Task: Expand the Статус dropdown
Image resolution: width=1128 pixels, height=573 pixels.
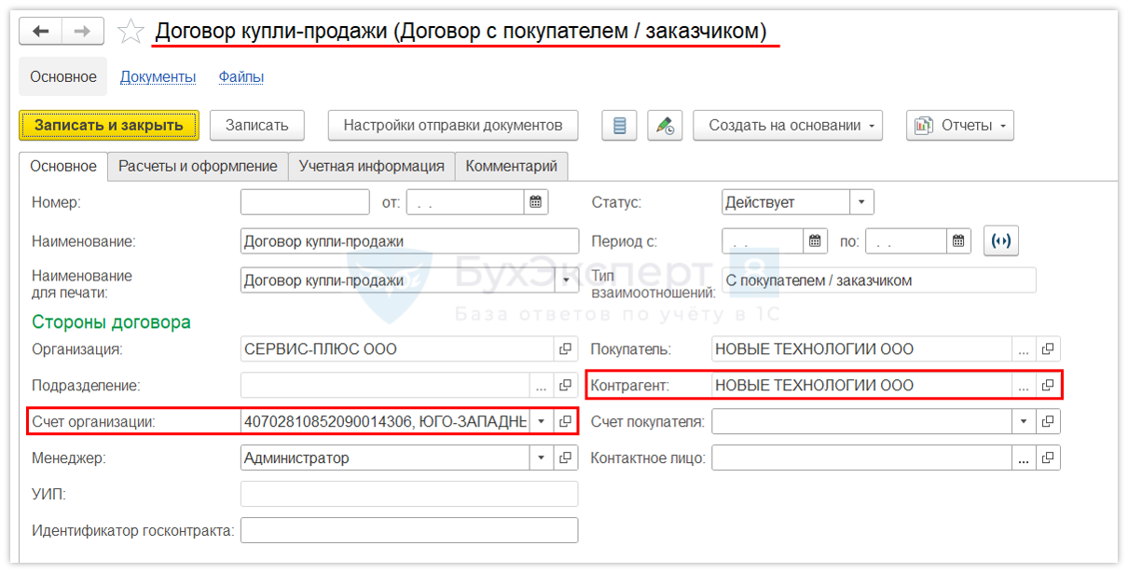Action: pos(861,202)
